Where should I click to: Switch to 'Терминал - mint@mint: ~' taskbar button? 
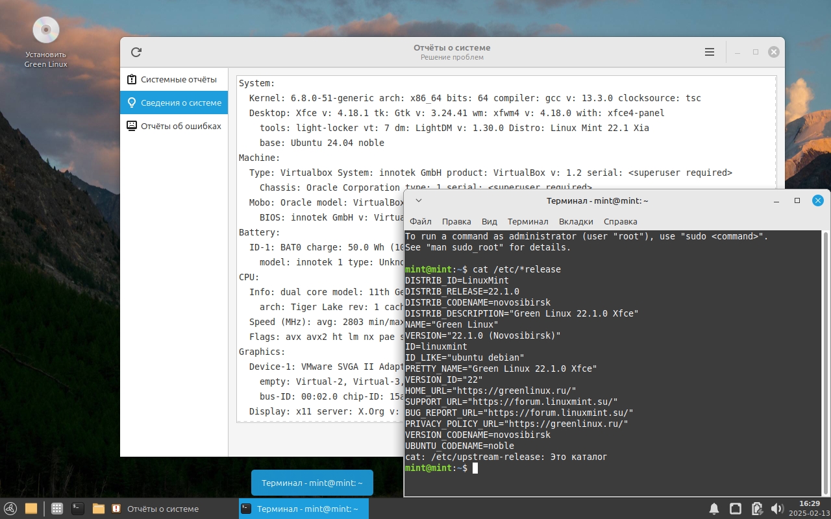[x=303, y=509]
